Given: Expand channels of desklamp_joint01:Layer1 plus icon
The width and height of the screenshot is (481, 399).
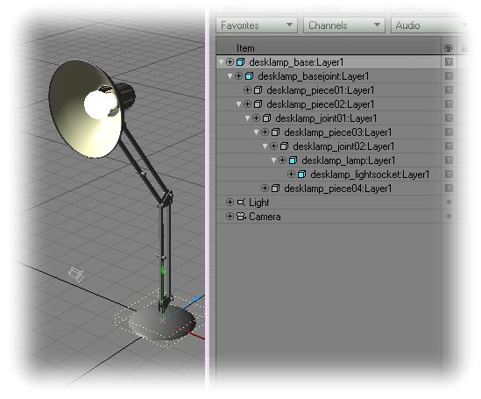Looking at the screenshot, I should [256, 118].
